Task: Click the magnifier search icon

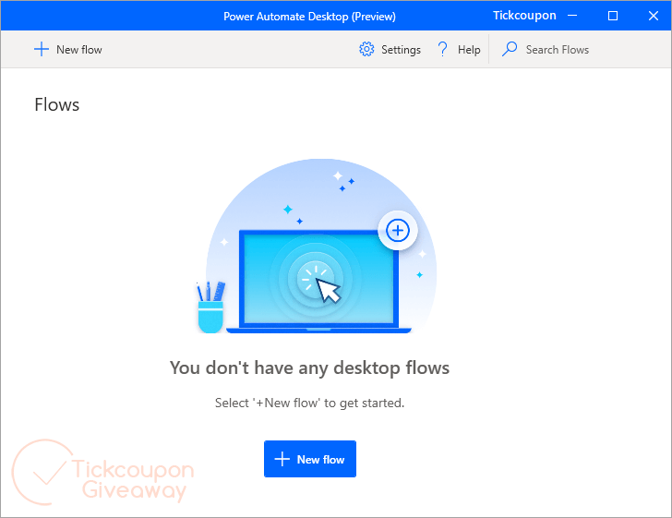Action: coord(510,49)
